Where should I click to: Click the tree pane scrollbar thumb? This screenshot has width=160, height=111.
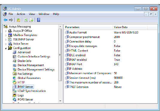point(60,55)
